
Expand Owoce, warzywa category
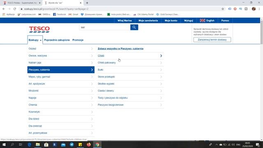pyautogui.click(x=61, y=56)
